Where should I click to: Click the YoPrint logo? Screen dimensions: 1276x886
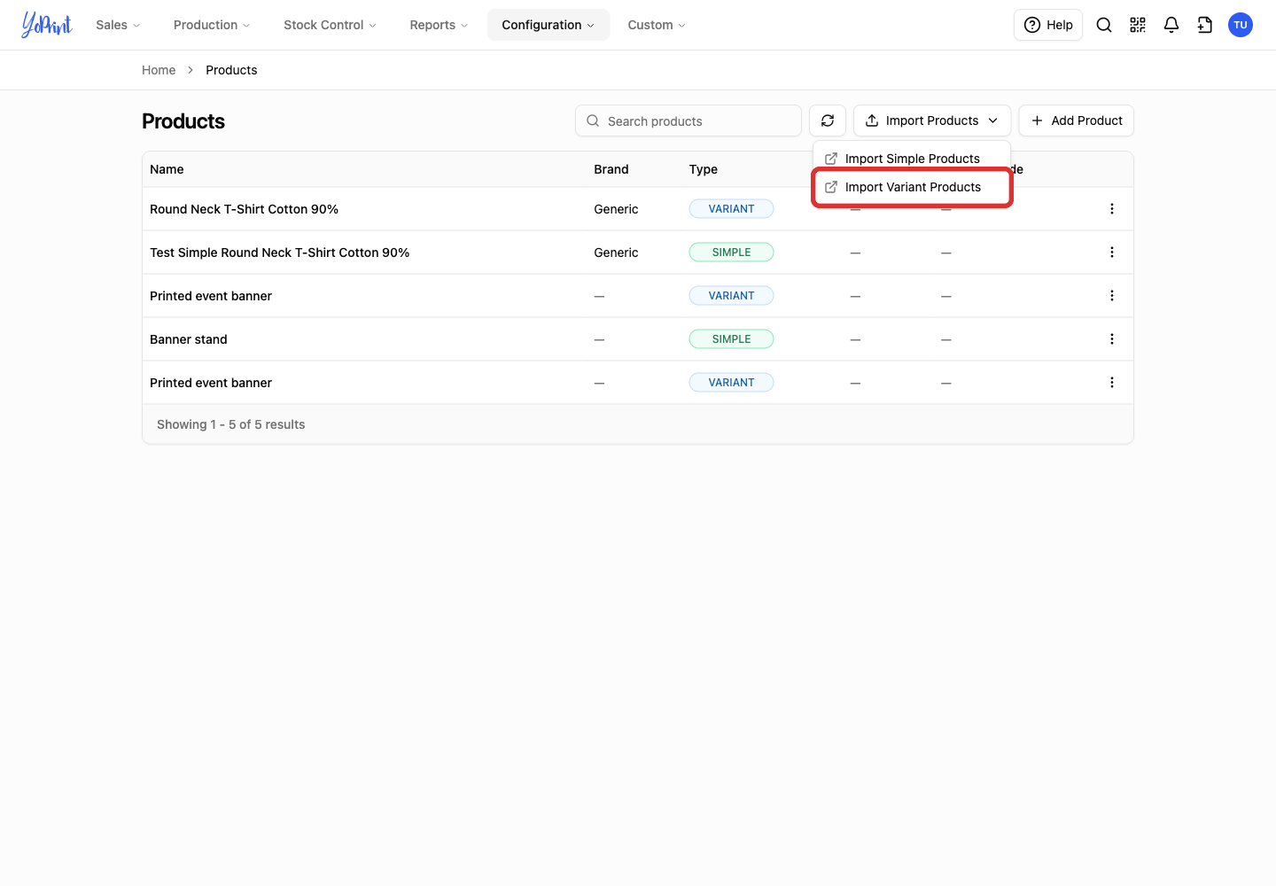point(47,25)
